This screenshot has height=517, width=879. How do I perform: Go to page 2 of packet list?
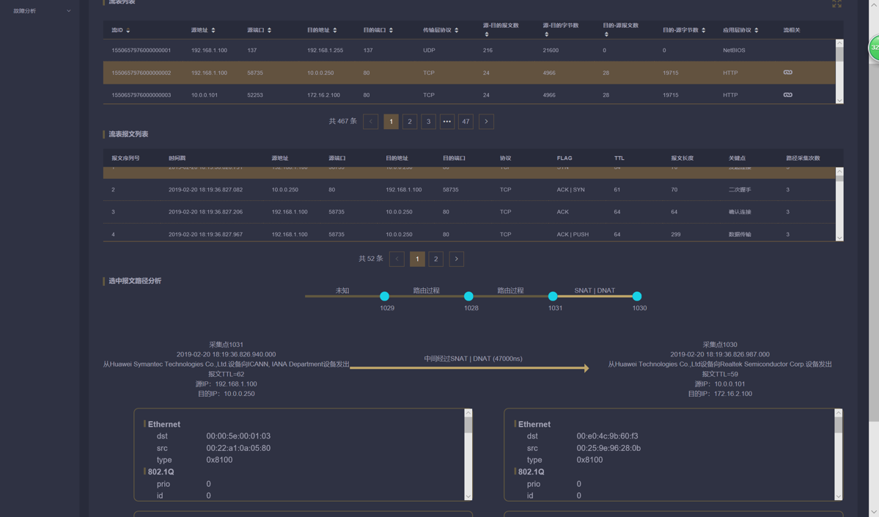(435, 259)
